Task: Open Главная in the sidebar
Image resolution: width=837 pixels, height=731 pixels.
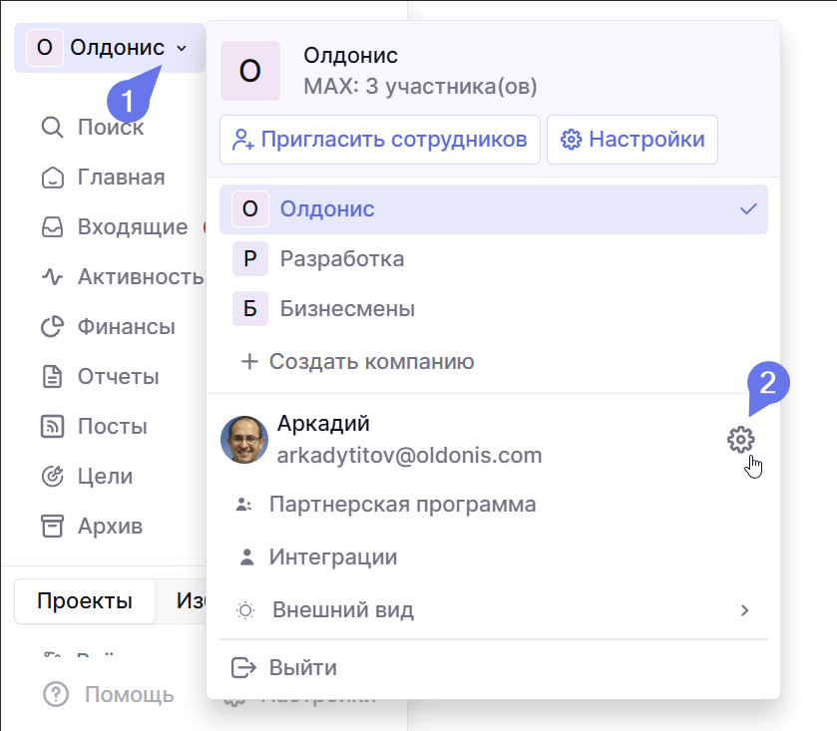Action: 103,178
